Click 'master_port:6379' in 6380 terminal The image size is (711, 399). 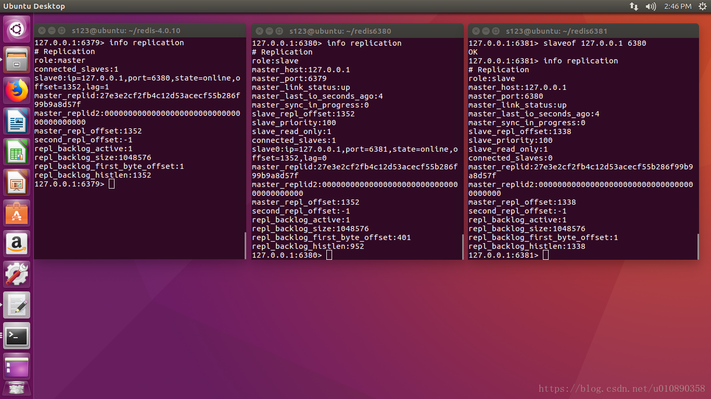tap(289, 78)
